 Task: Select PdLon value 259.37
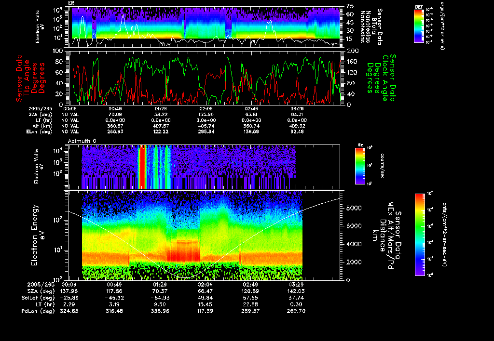pos(250,311)
